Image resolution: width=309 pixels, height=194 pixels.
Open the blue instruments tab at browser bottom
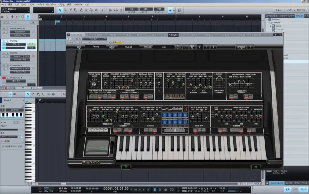(277, 183)
